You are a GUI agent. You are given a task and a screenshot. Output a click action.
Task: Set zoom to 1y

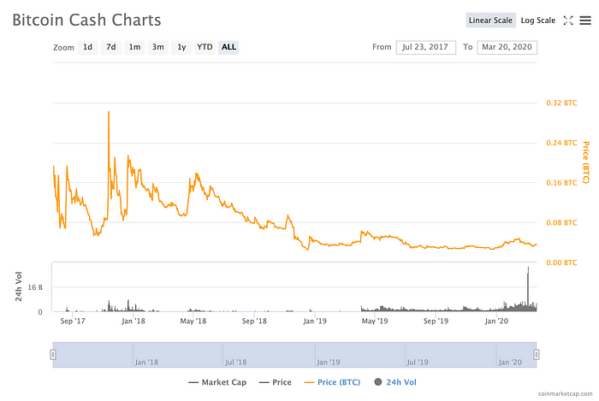click(x=181, y=47)
